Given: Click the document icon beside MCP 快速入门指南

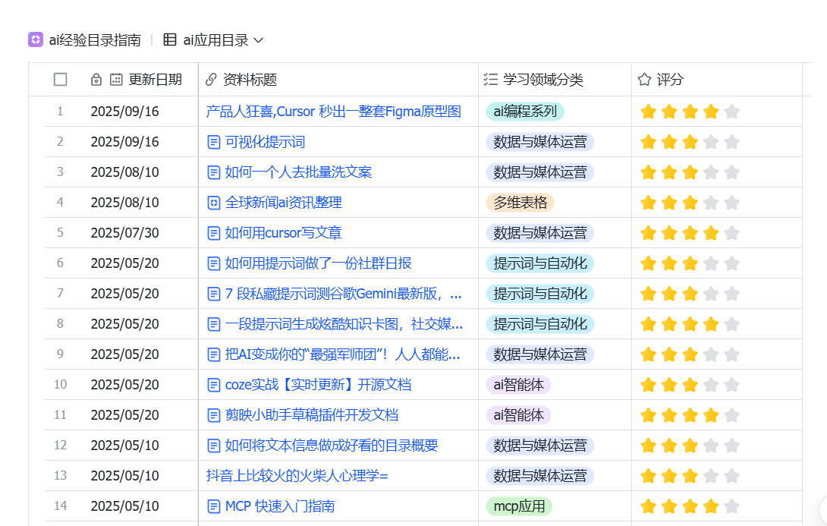Looking at the screenshot, I should coord(213,506).
